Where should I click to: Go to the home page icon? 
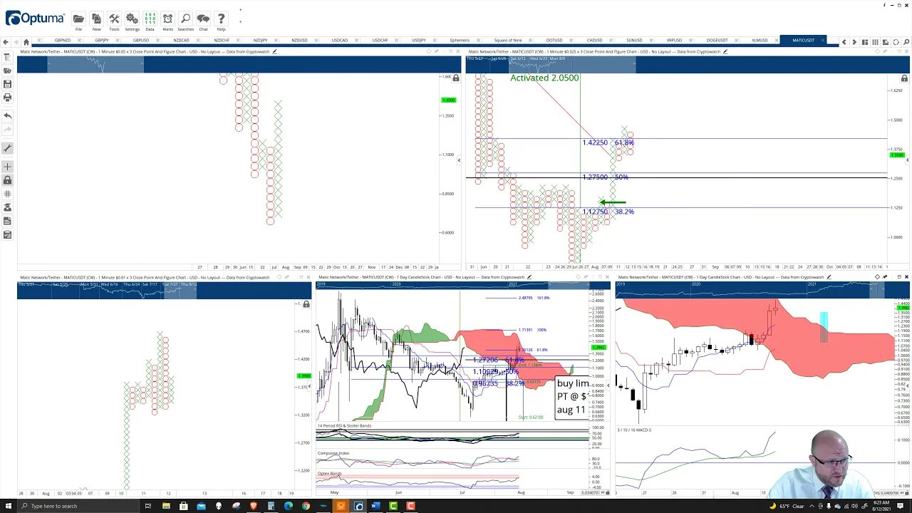pos(26,41)
